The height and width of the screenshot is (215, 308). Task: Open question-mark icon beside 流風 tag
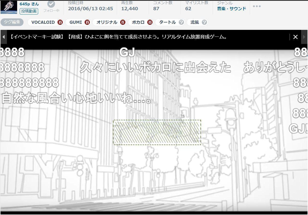pos(204,22)
